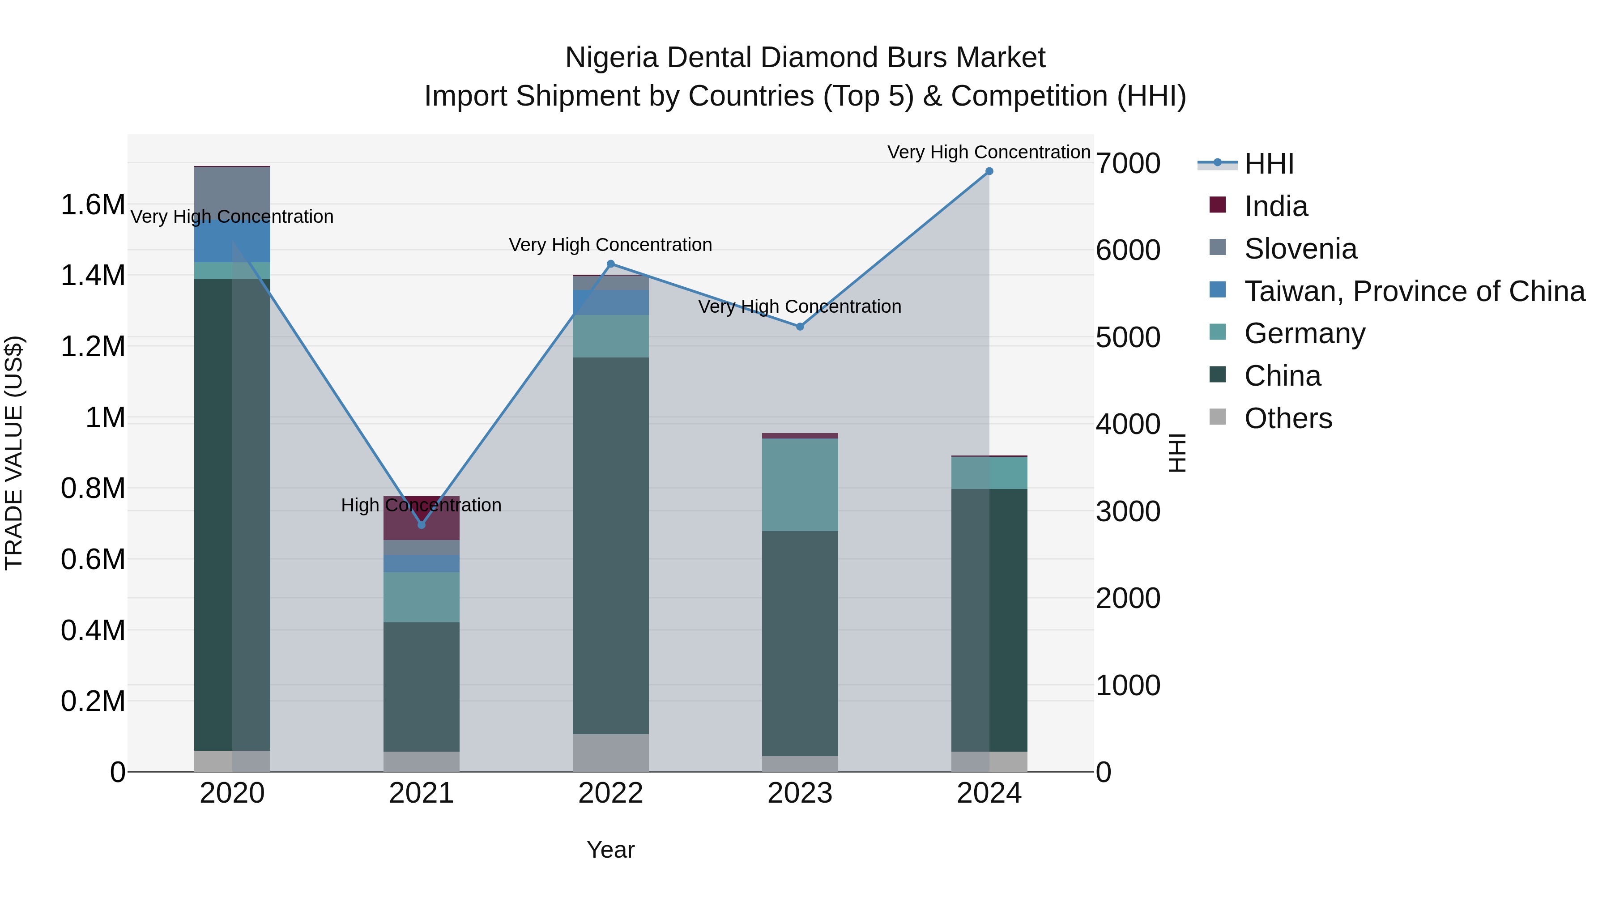Click 'Very High Concentration' label over 2020 bar
This screenshot has width=1611, height=906.
(233, 217)
